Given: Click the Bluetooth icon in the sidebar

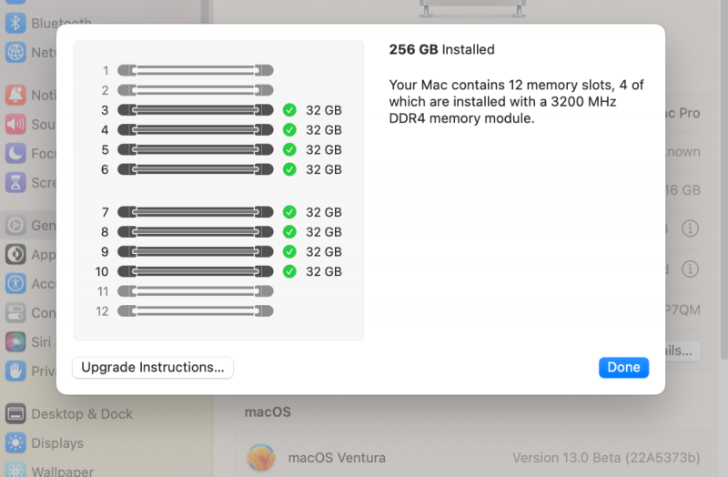Looking at the screenshot, I should [x=15, y=24].
